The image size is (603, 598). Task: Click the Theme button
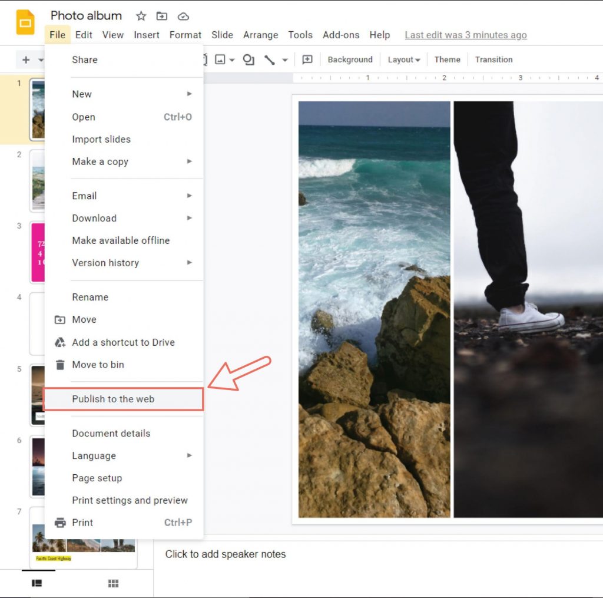point(448,60)
